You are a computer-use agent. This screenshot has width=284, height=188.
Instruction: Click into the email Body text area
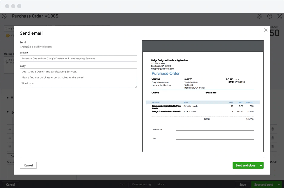pyautogui.click(x=78, y=78)
